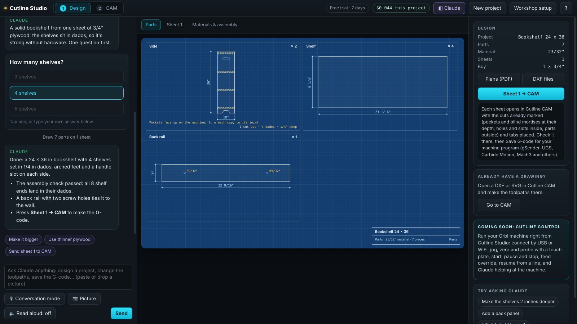
Task: Send the chat message
Action: tap(122, 314)
